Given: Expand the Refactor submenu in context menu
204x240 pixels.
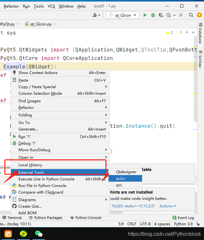Looking at the screenshot, I should (x=106, y=107).
